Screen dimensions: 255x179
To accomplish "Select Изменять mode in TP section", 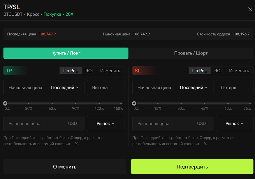I will pyautogui.click(x=110, y=71).
